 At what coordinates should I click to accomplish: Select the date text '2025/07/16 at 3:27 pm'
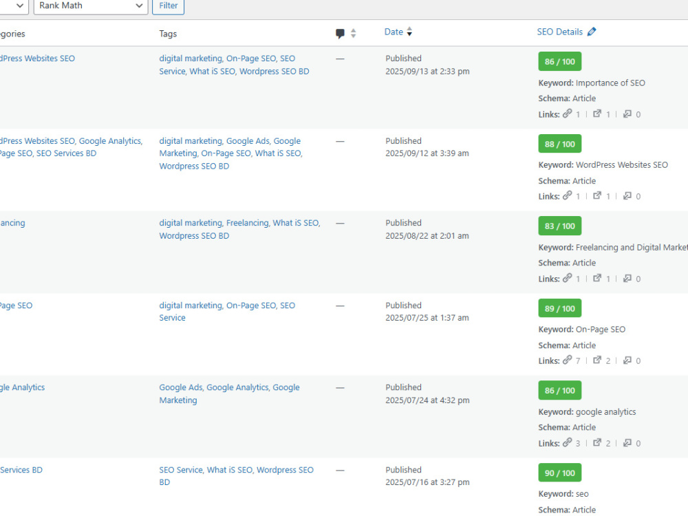coord(427,482)
